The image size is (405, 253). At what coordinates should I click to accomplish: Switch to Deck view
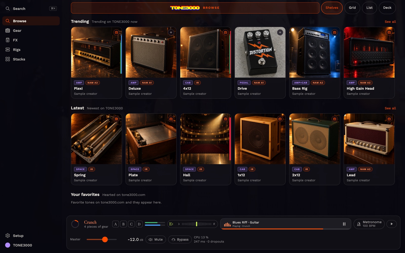coord(387,8)
